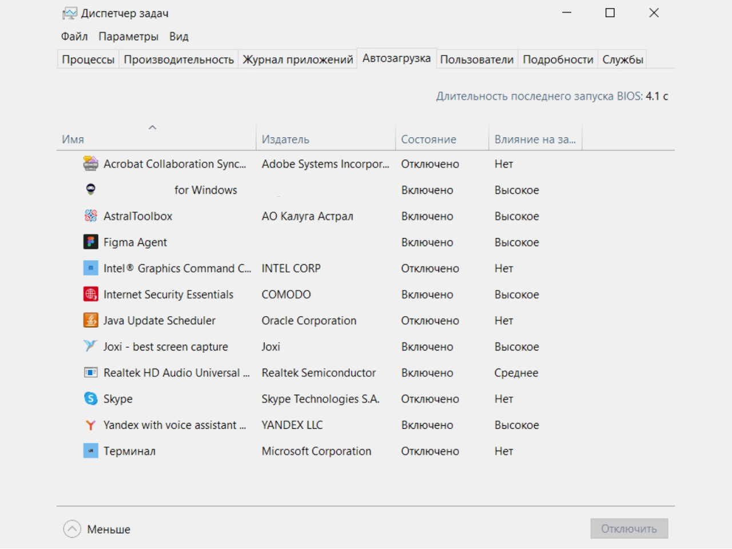
Task: Select the 'Терминал' entry name
Action: point(130,451)
